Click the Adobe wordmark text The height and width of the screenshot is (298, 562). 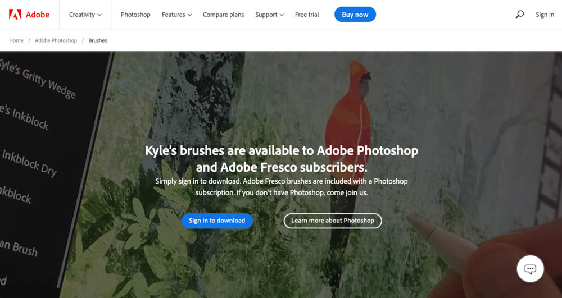tap(38, 15)
